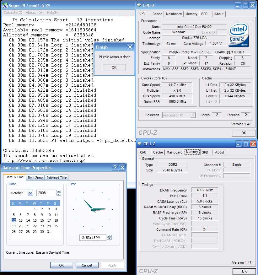The image size is (258, 275).
Task: Open the Help menu in Super PI
Action: (53, 13)
